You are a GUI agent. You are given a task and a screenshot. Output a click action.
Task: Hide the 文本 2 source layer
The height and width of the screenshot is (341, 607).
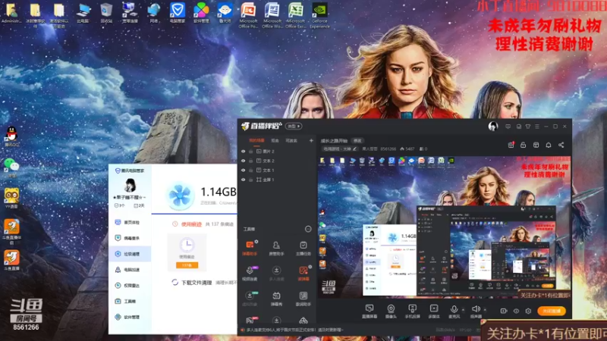pyautogui.click(x=243, y=161)
